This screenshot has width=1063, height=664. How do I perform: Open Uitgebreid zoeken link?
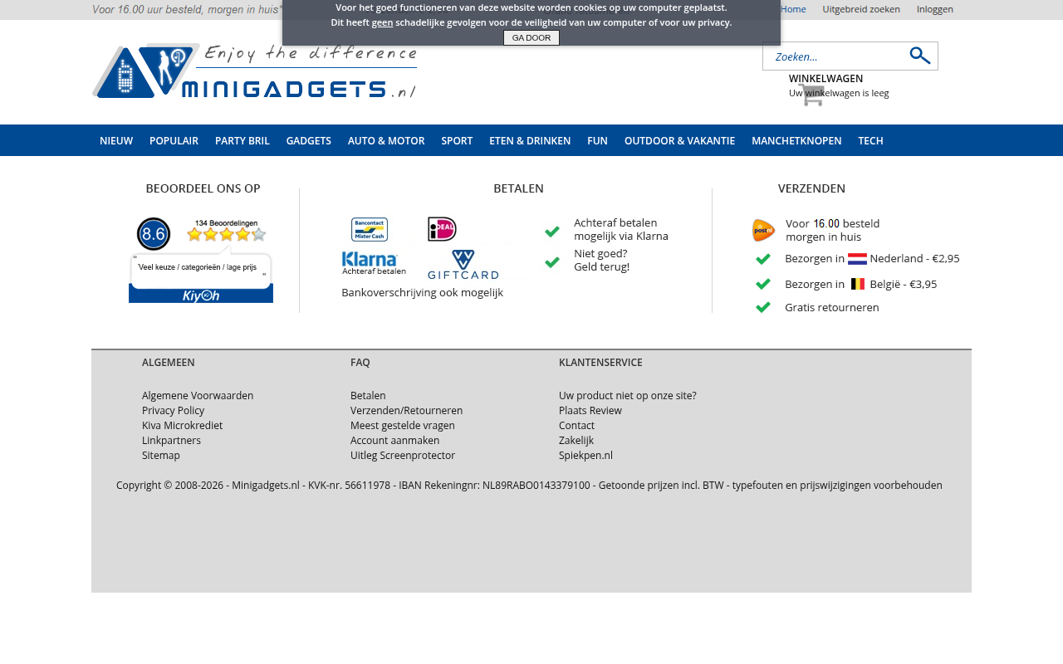[861, 9]
